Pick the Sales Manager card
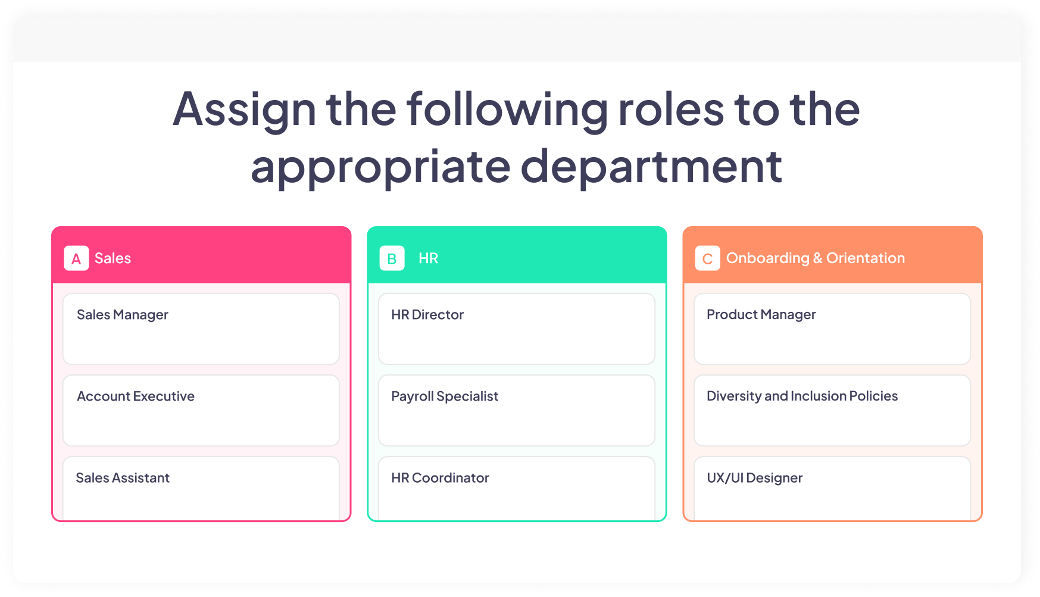This screenshot has width=1040, height=597. click(x=201, y=329)
